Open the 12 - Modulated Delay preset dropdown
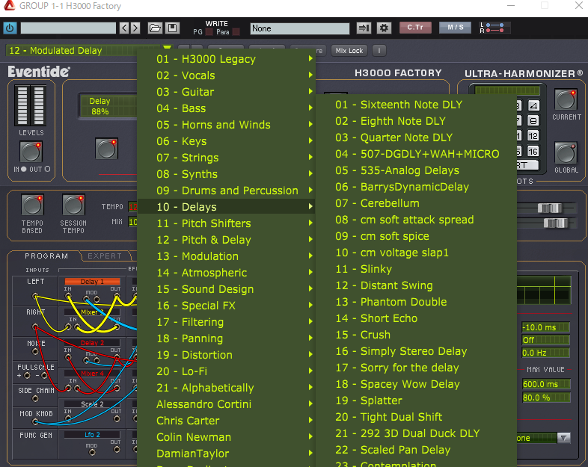The height and width of the screenshot is (467, 588). (168, 49)
